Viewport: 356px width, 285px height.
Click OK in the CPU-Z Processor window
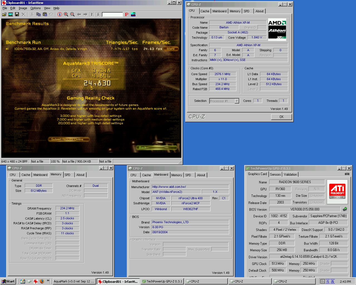click(x=281, y=117)
